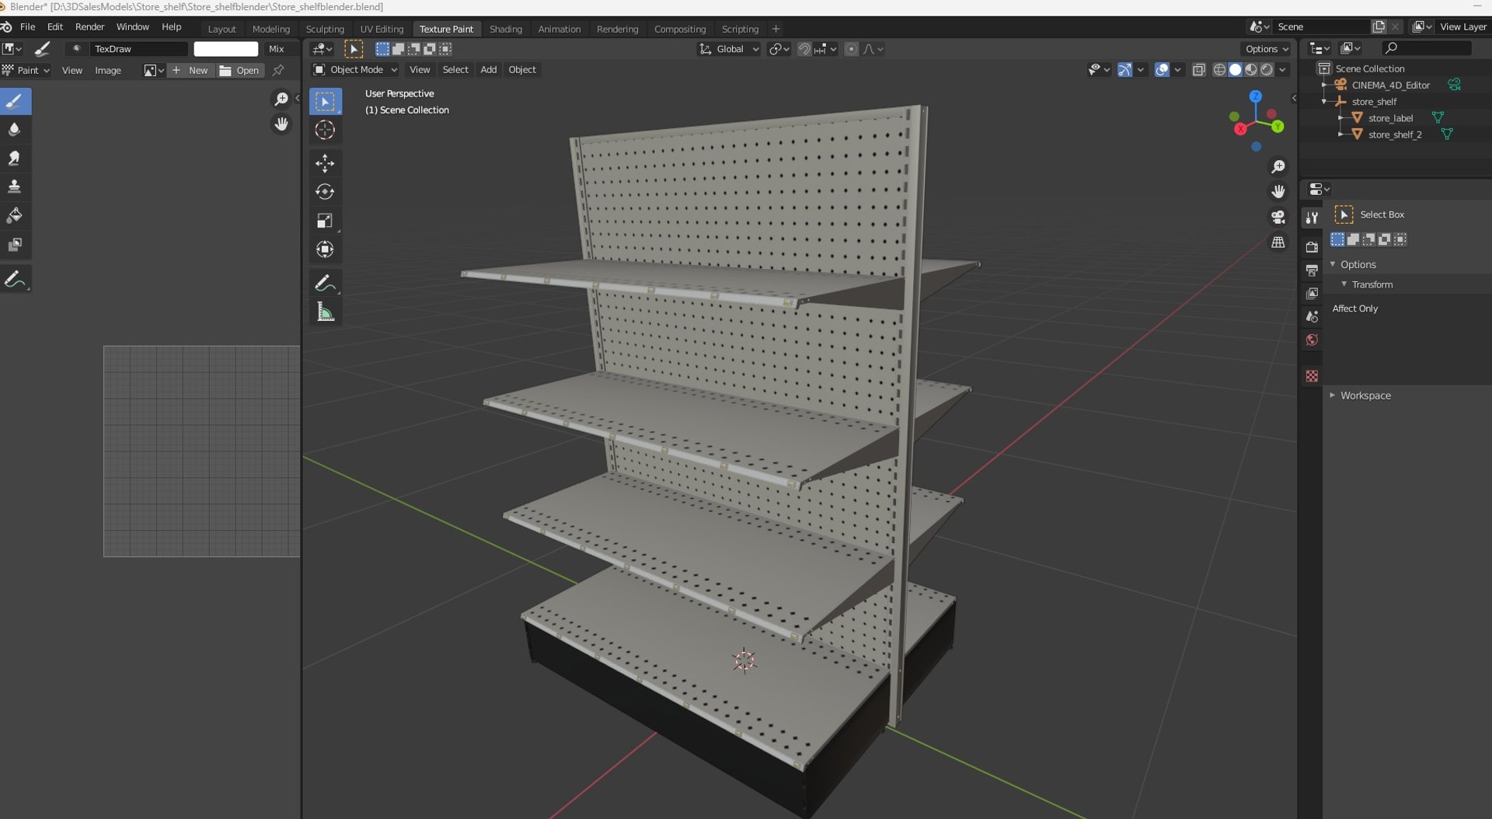Screen dimensions: 1492x819
Task: Select the Soften tool in image editor
Action: coord(15,130)
